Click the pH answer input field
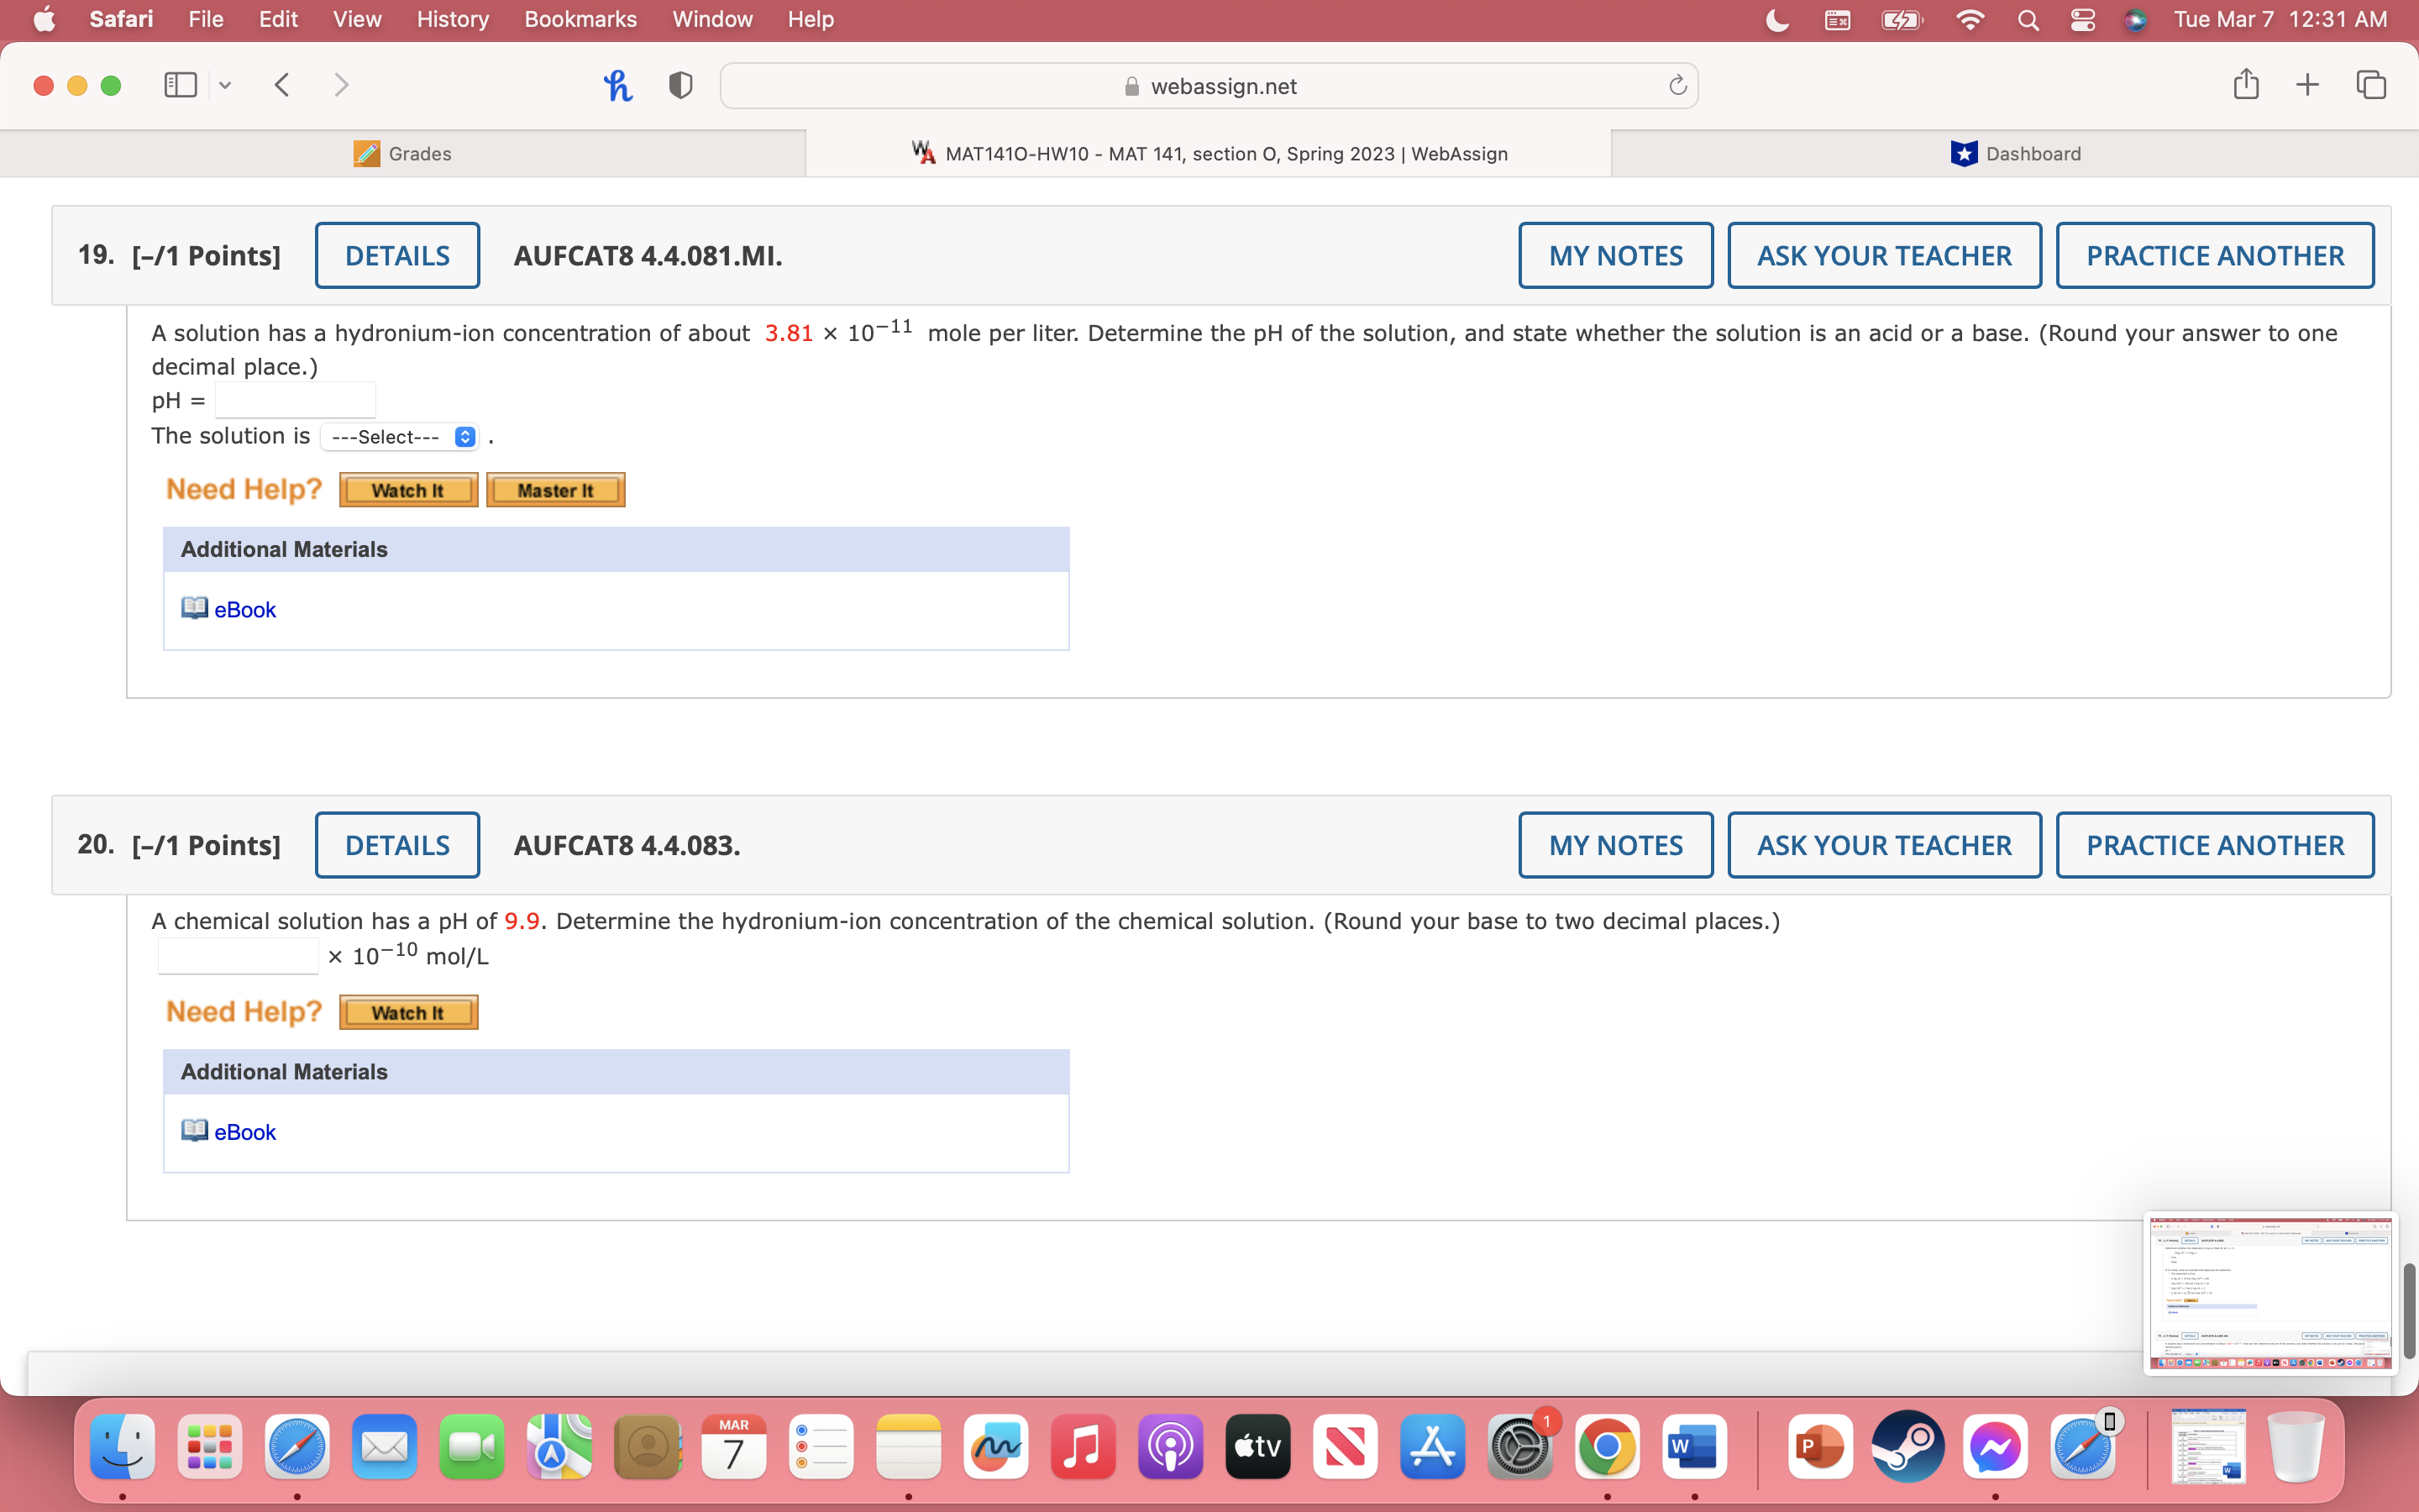Screen dimensions: 2419x1512 [295, 400]
